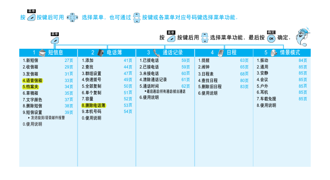Screen dimensions: 330x180
Task: Click the four-way navigation key icon
Action: [72, 17]
